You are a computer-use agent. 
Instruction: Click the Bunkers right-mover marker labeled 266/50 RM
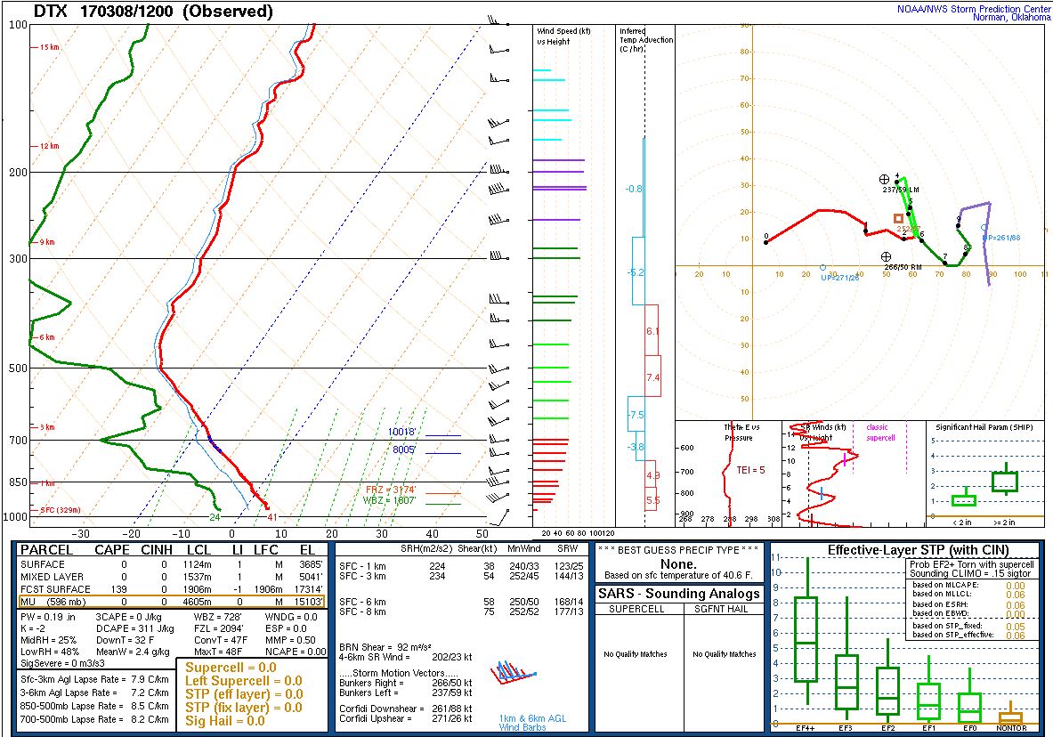click(x=886, y=256)
